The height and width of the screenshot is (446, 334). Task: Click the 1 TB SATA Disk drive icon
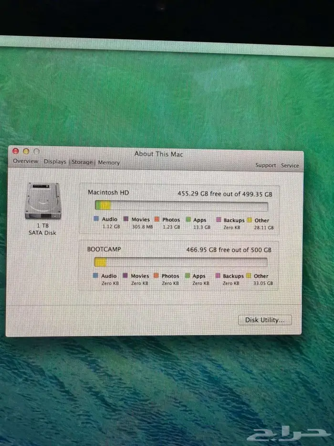click(43, 201)
